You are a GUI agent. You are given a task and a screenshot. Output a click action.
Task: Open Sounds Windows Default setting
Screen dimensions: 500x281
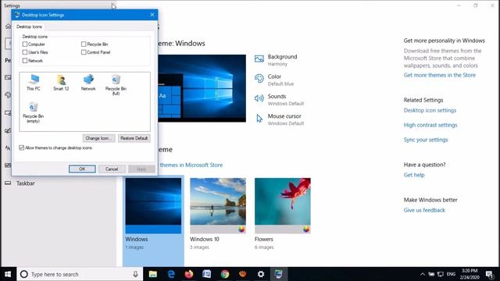(x=280, y=99)
